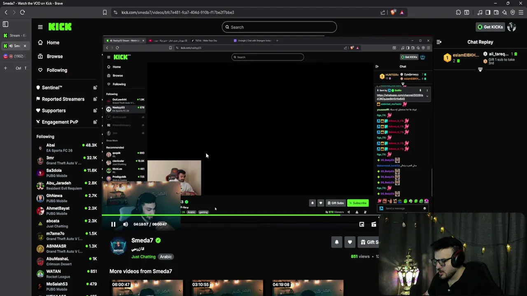Open Brave Rewards triangle icon
The height and width of the screenshot is (296, 527).
coord(402,12)
